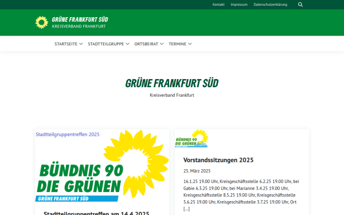Screen dimensions: 344x215
Task: Open the Datenschutzerklärung link
Action: click(270, 5)
